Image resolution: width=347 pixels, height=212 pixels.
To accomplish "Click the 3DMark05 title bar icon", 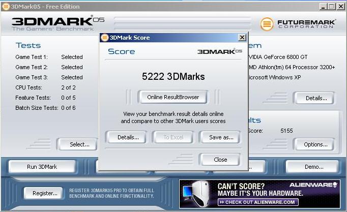I will point(6,7).
